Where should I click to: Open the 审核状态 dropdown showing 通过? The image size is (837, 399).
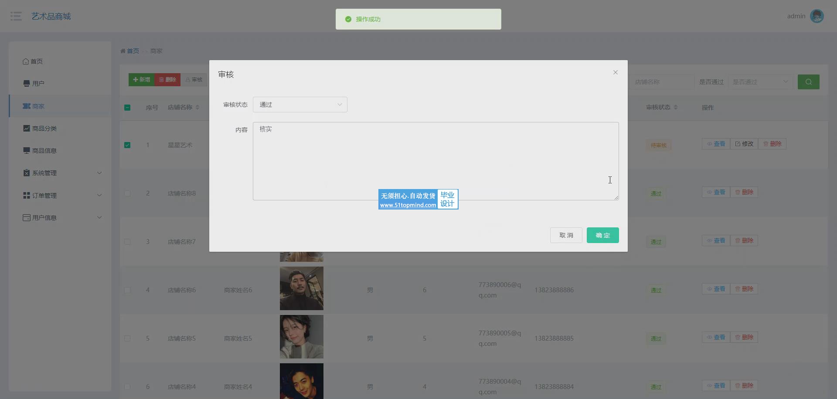tap(300, 105)
